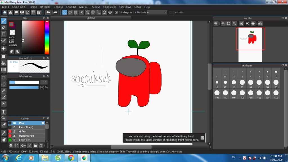Rotate the canvas view right in navigator

tap(253, 24)
